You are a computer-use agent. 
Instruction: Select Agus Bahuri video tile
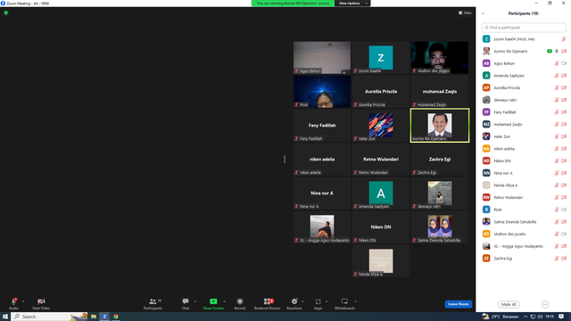[x=322, y=57]
